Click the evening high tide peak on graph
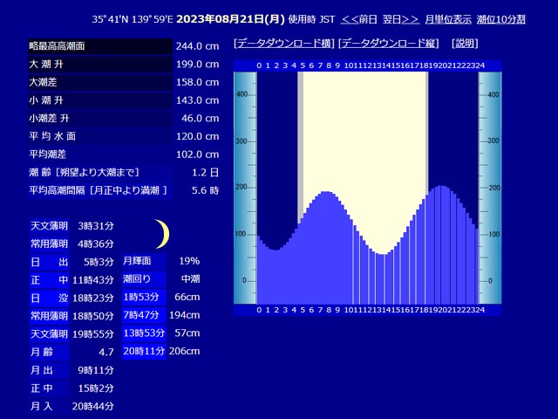The image size is (558, 419). pos(441,187)
